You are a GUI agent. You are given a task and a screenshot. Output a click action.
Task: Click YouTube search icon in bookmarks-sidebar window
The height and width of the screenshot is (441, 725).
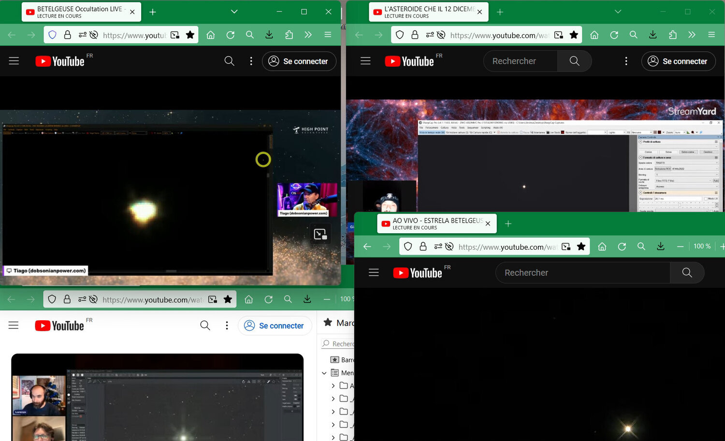(x=205, y=326)
